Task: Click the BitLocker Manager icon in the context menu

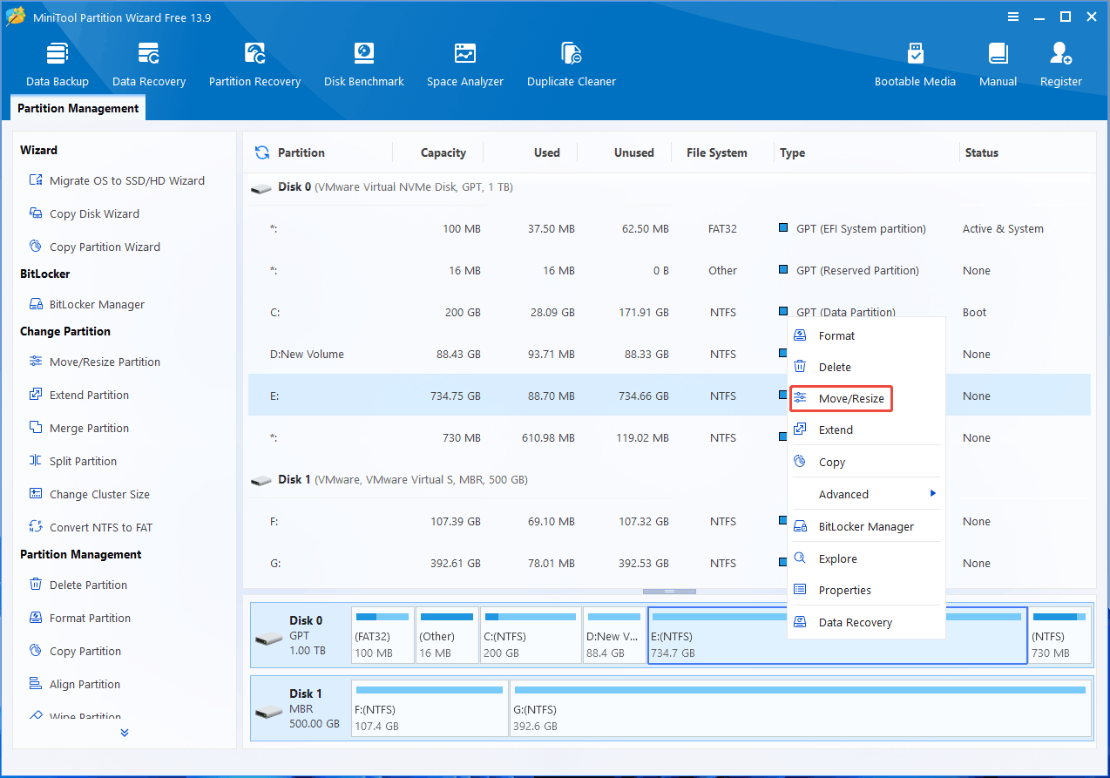Action: point(800,526)
